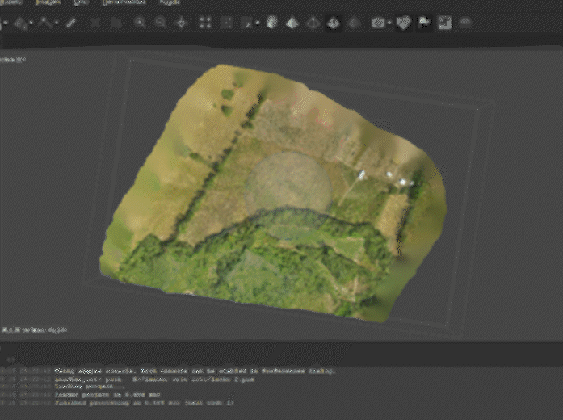Toggle the highlighted textured model view
Image resolution: width=563 pixels, height=420 pixels.
[x=334, y=23]
